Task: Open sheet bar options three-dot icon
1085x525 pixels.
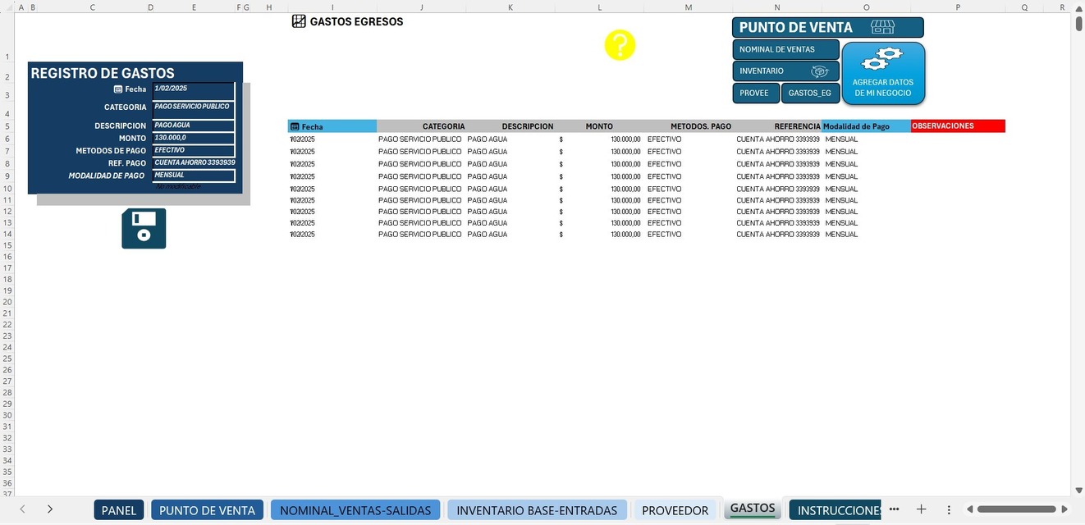Action: pyautogui.click(x=949, y=509)
